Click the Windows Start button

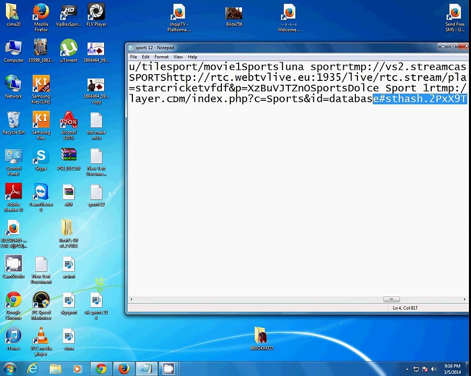coord(10,369)
